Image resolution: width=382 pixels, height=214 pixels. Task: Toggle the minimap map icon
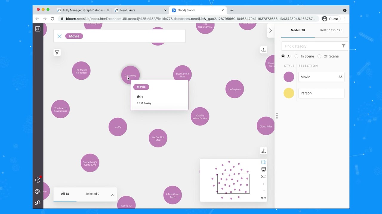point(264,162)
